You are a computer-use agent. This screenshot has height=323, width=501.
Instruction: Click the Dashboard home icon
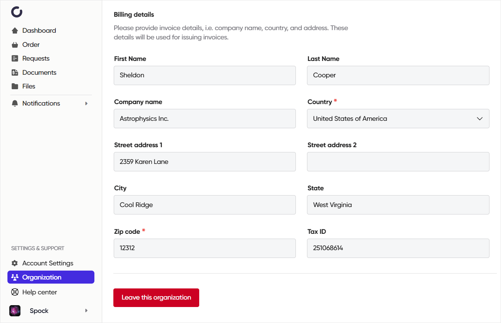pyautogui.click(x=15, y=30)
